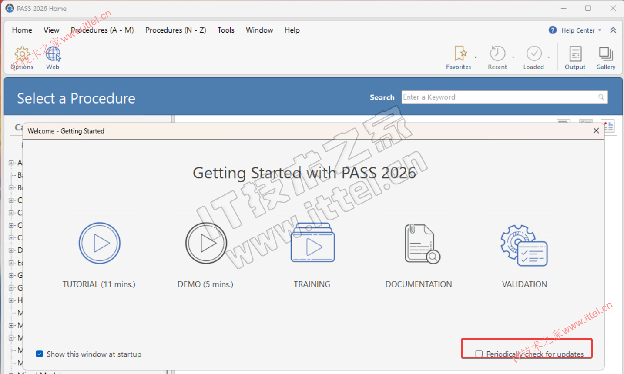The height and width of the screenshot is (374, 624).
Task: Show Recent procedures clock icon
Action: tap(497, 53)
